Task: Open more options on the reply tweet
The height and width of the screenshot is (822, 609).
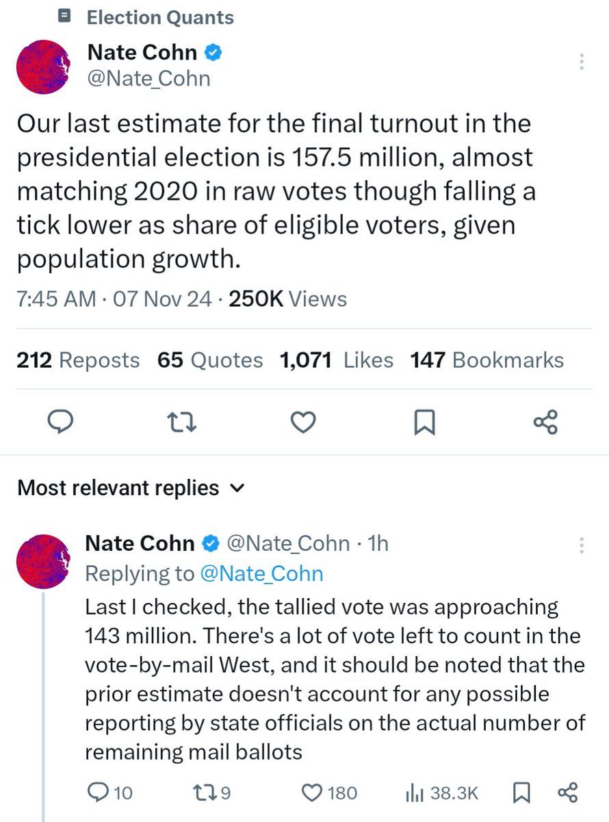Action: (x=581, y=545)
